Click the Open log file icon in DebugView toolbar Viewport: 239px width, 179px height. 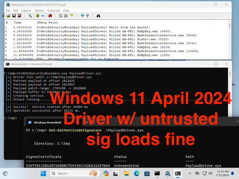pos(9,16)
